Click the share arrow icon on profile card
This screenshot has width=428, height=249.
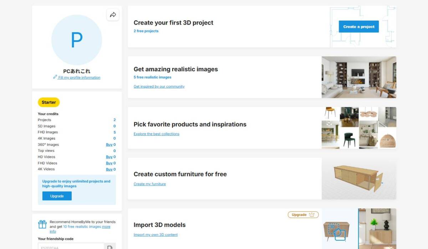[113, 15]
